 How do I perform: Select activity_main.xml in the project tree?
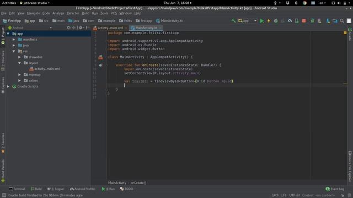(x=45, y=69)
